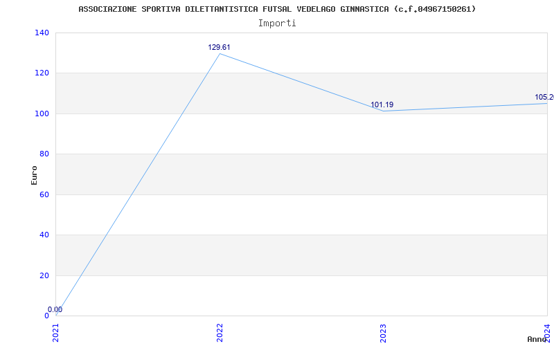Click the 2022 x-axis year label
The width and height of the screenshot is (554, 346).
tap(220, 333)
